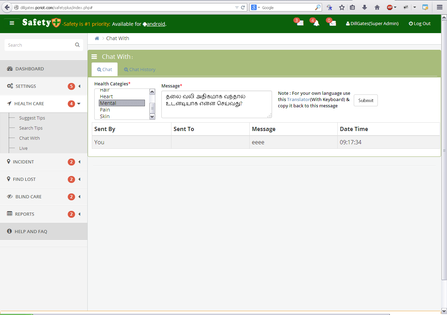Collapse the Health Care sidebar menu

[x=44, y=103]
